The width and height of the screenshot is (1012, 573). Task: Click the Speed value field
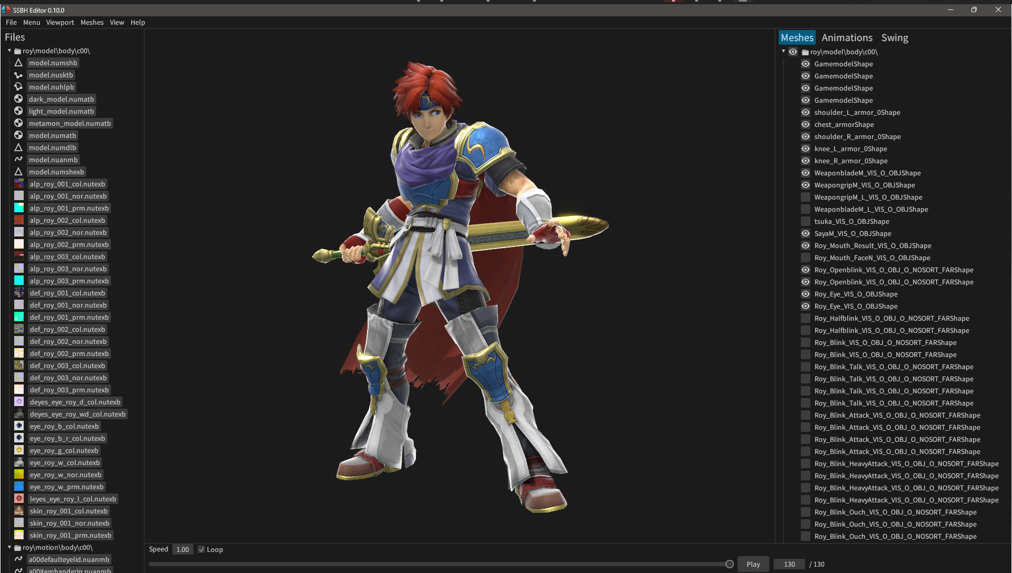183,549
